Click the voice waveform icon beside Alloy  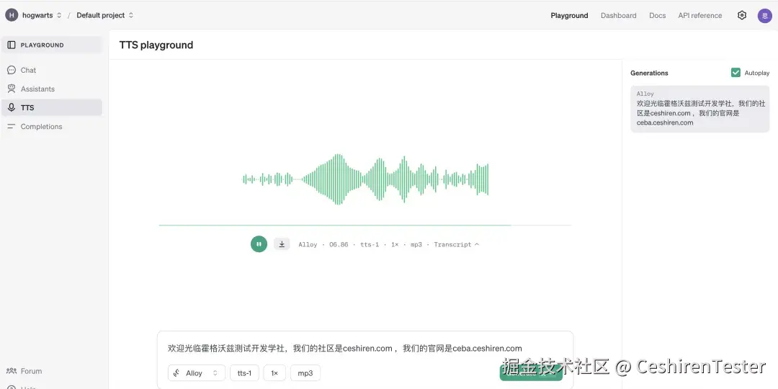pyautogui.click(x=176, y=373)
